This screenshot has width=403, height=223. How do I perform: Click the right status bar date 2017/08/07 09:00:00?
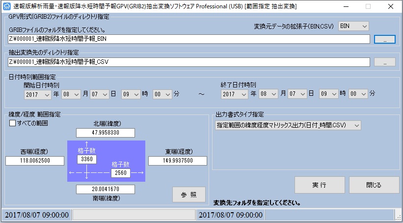point(231,215)
